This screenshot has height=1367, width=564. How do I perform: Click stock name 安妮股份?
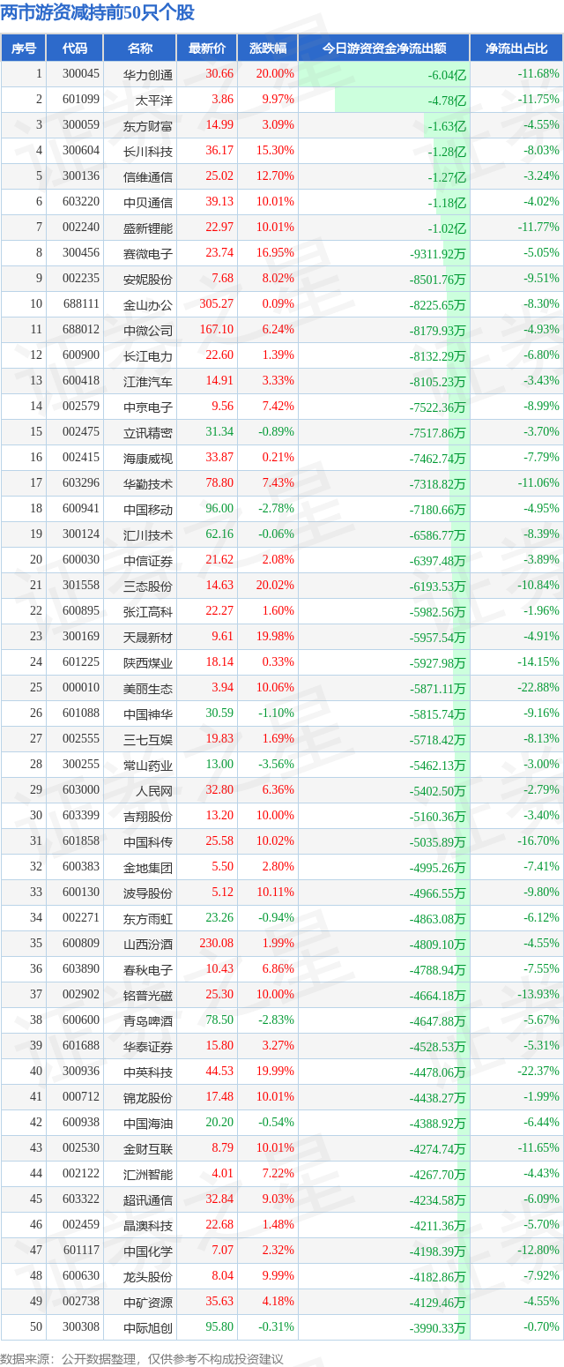pyautogui.click(x=149, y=279)
